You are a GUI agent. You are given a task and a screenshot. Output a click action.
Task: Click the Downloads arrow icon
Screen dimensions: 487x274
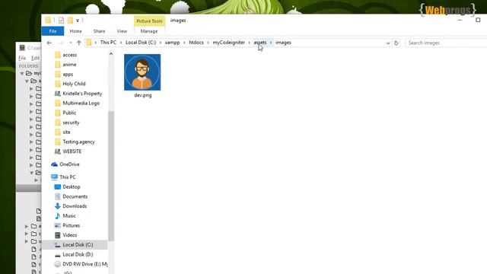pyautogui.click(x=58, y=206)
